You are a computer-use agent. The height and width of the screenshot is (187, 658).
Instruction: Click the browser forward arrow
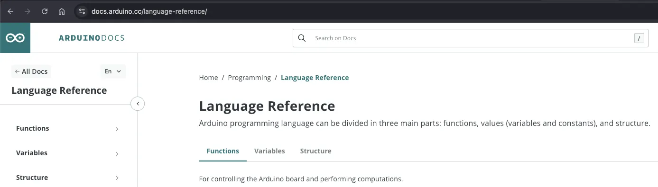tap(28, 11)
